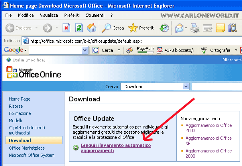
Task: Click the Ortografia spell check ABC icon
Action: click(x=204, y=50)
